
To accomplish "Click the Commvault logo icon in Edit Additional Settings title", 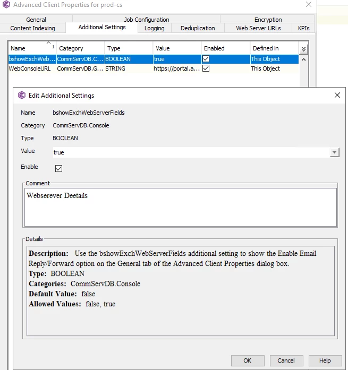I will [x=22, y=95].
